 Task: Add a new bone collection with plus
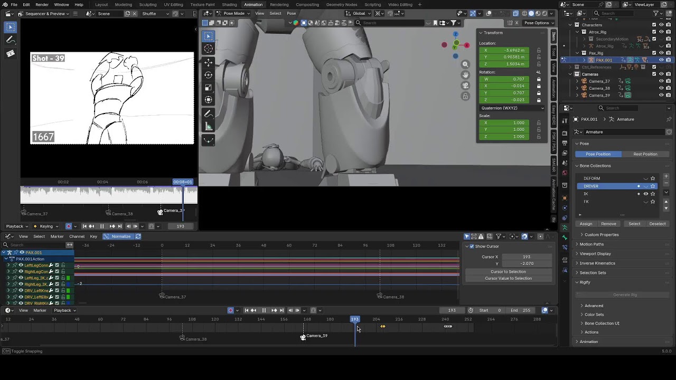coord(666,177)
